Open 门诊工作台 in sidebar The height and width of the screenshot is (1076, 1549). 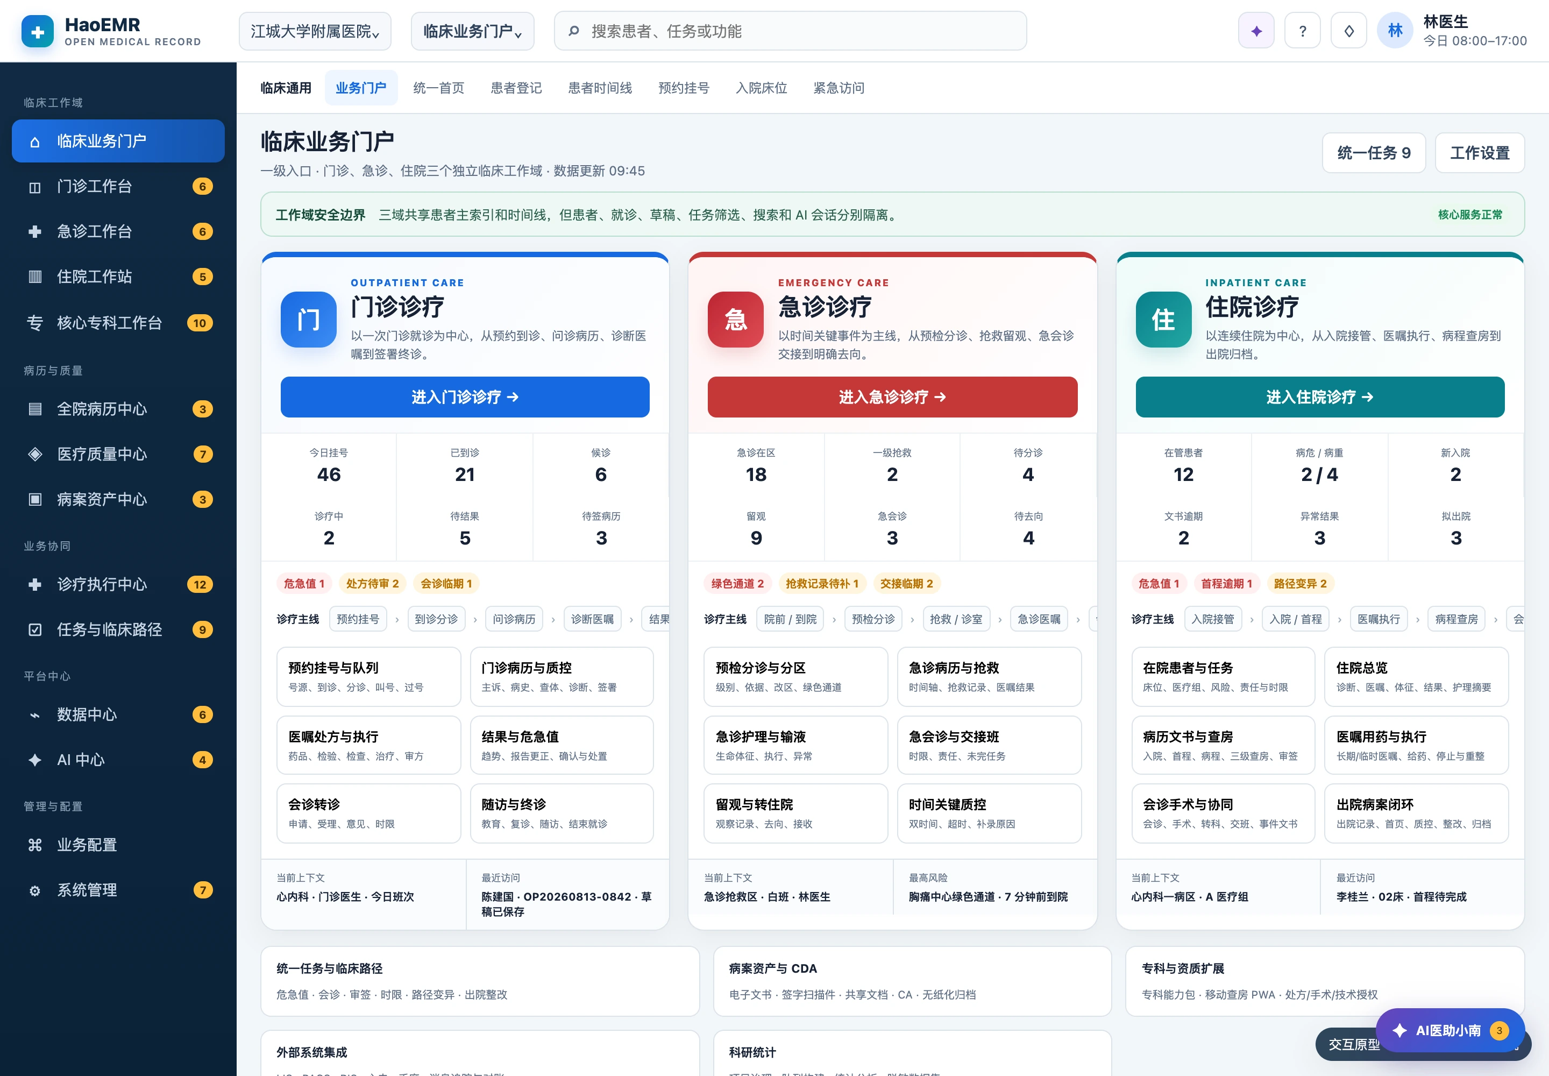coord(118,186)
